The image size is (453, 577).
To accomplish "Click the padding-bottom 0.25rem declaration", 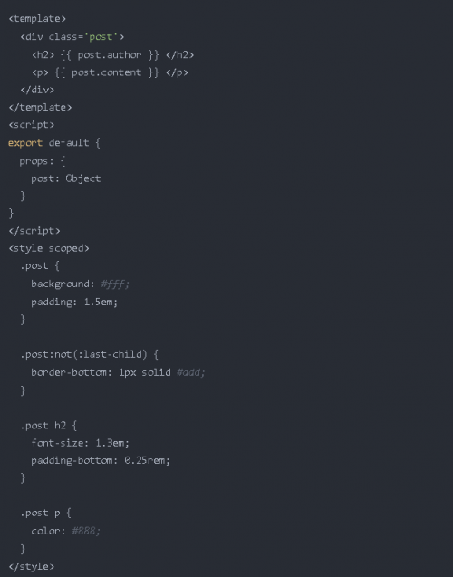I will coord(100,460).
